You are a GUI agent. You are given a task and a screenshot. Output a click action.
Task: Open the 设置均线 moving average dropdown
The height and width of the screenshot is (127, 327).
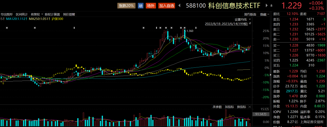(x=242, y=19)
